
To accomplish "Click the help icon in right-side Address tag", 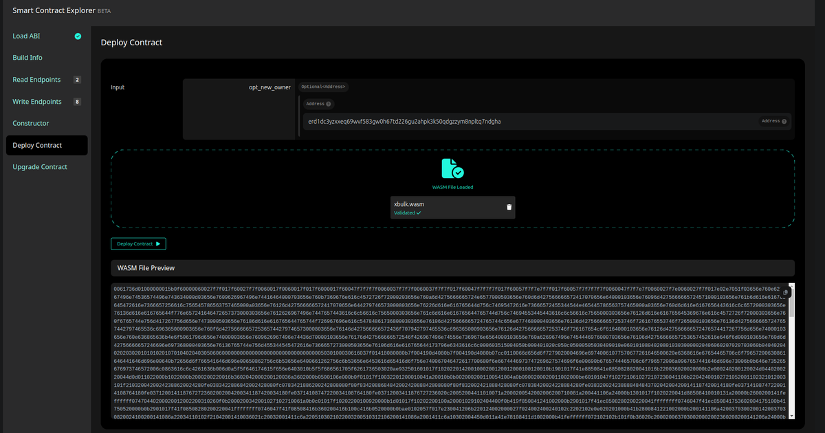I will pyautogui.click(x=783, y=121).
